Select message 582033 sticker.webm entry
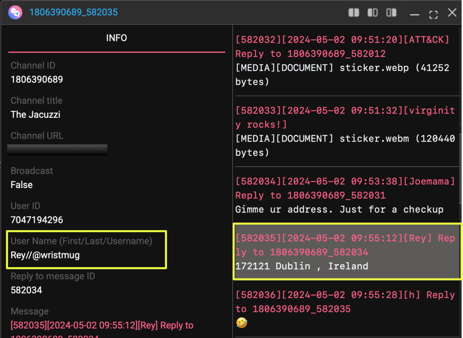Image resolution: width=463 pixels, height=338 pixels. [345, 131]
